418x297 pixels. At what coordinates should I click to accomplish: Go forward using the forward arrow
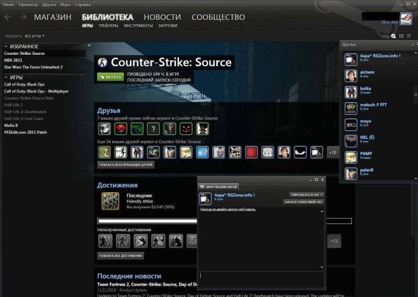(23, 17)
